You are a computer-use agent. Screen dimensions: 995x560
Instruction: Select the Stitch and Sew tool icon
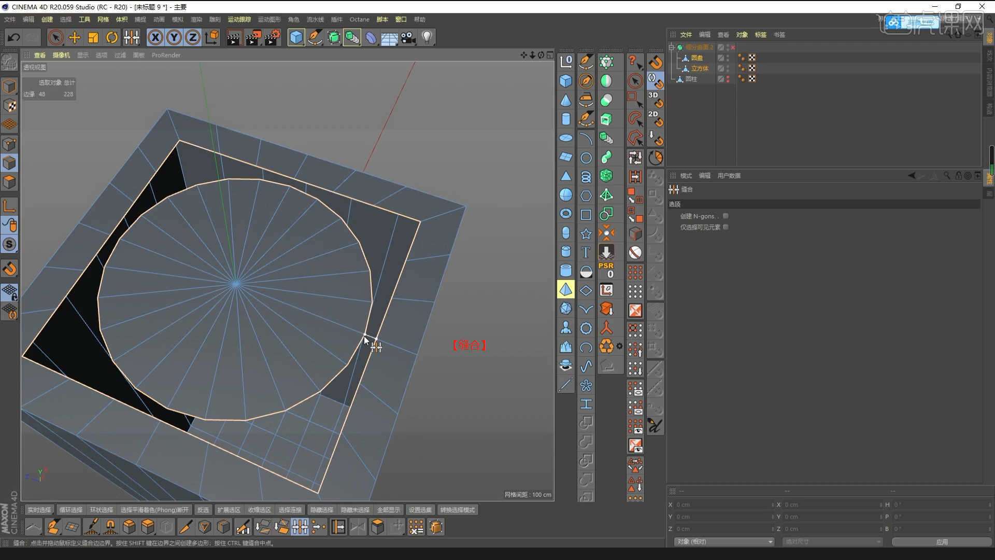[300, 527]
